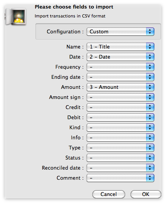Open the Reconciled date dropdown

coord(120,168)
